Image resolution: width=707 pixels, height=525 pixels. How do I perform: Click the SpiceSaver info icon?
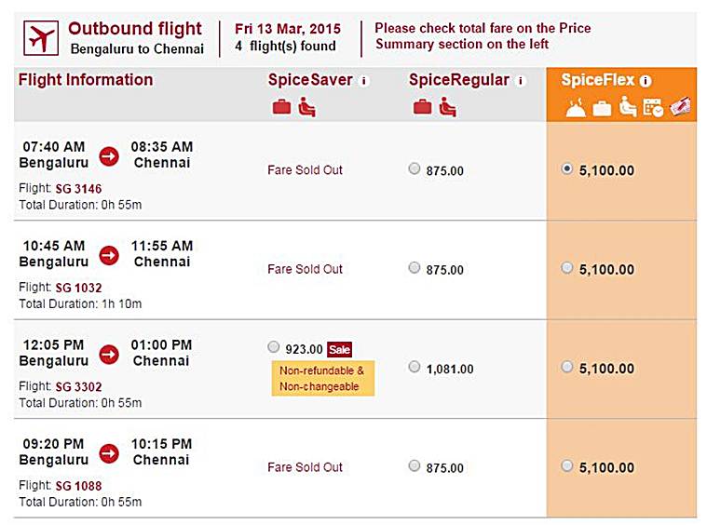tap(364, 81)
